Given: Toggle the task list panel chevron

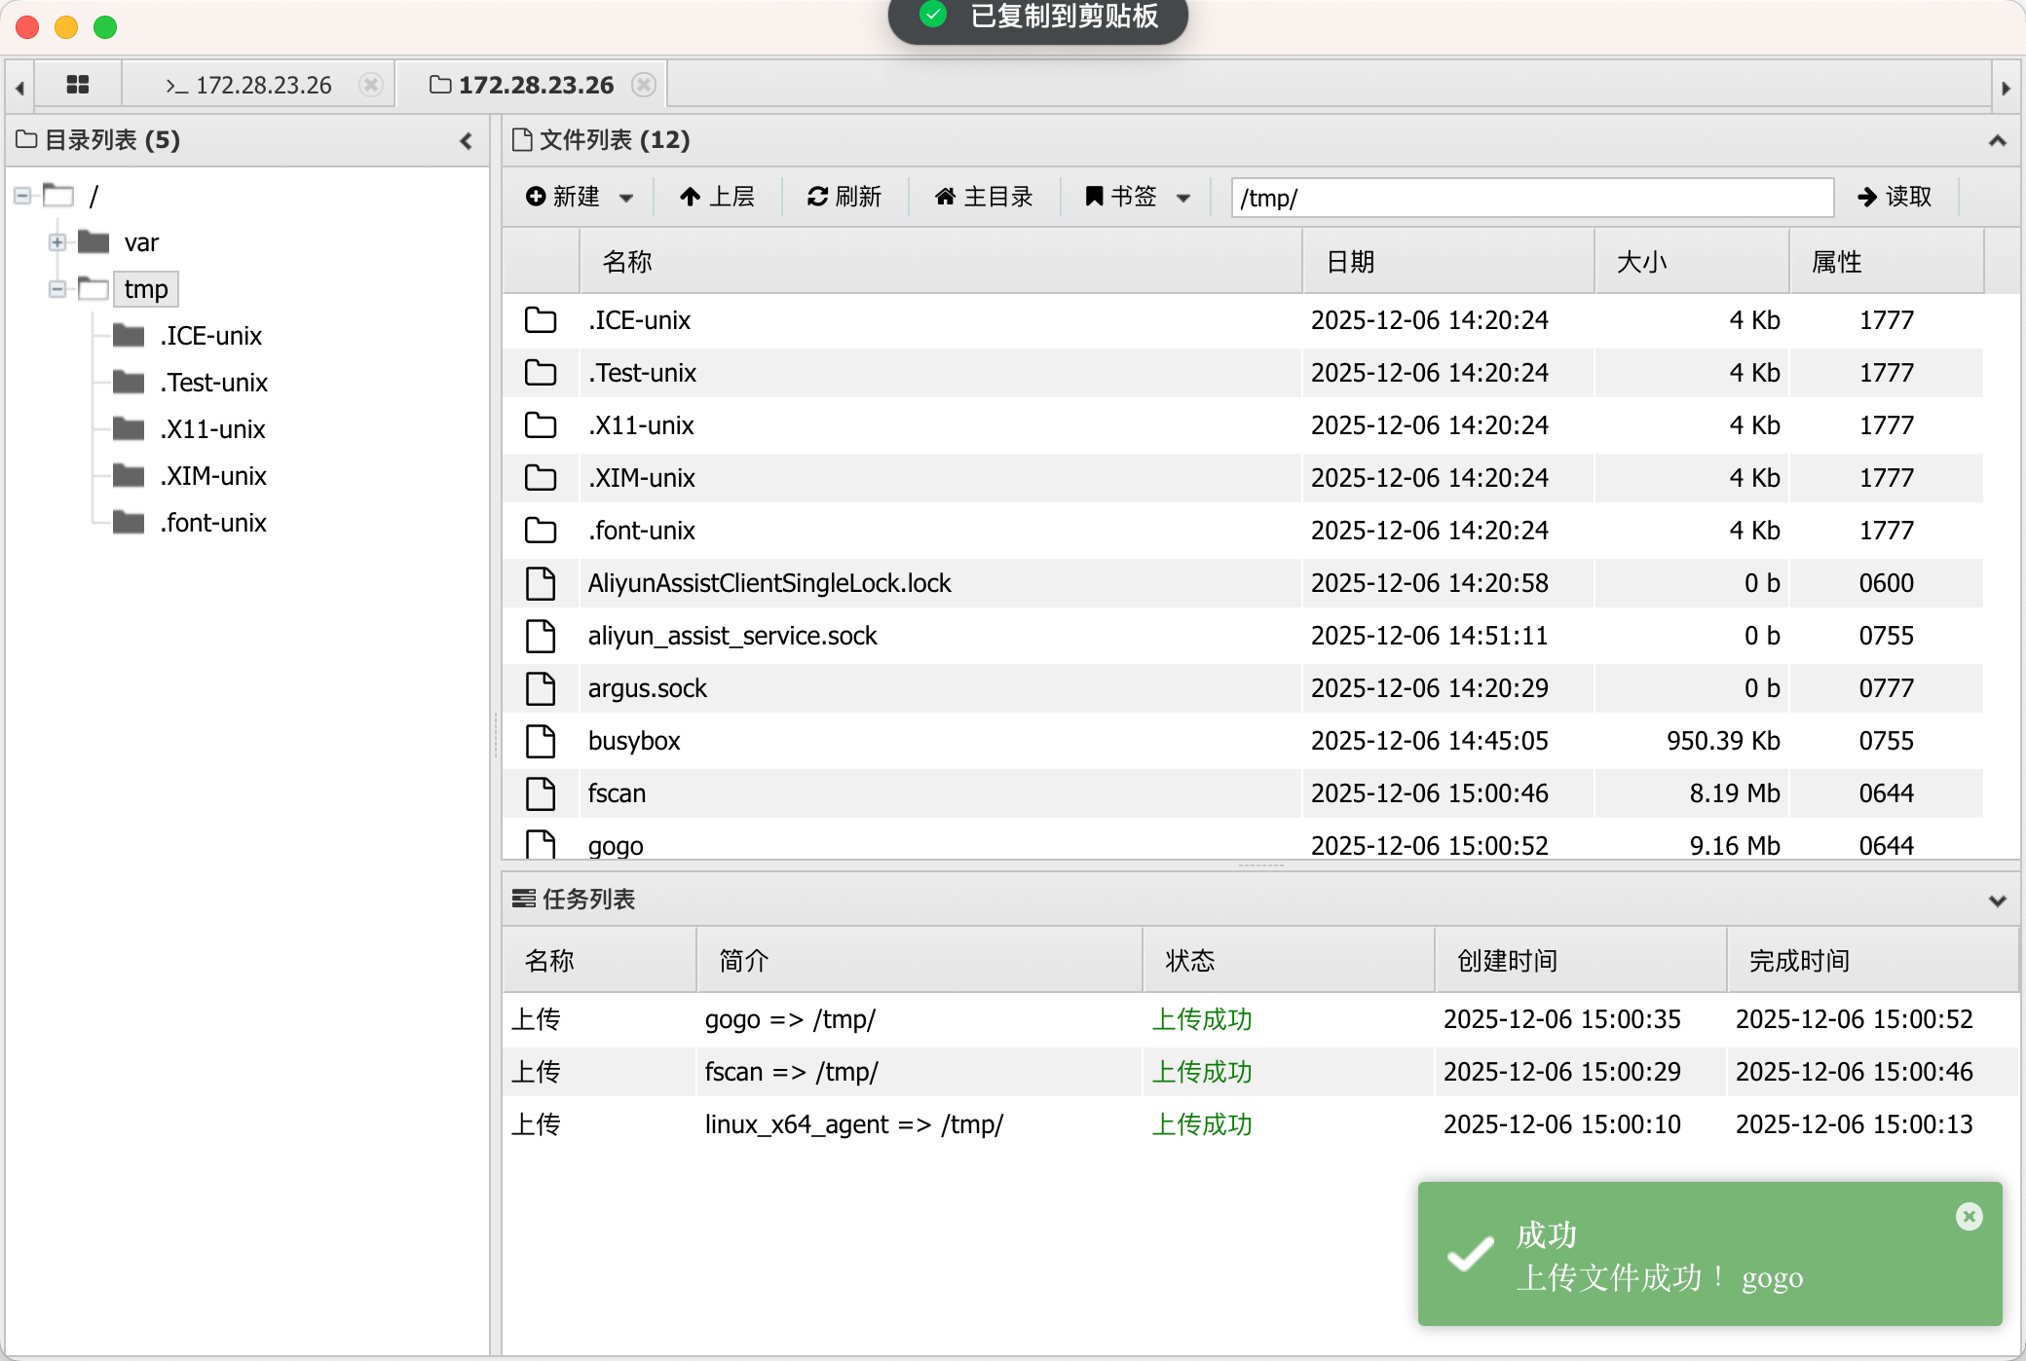Looking at the screenshot, I should point(1997,901).
